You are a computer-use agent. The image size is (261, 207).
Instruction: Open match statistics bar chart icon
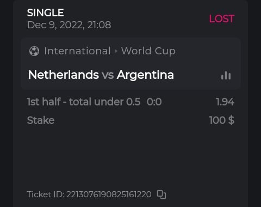(x=226, y=76)
